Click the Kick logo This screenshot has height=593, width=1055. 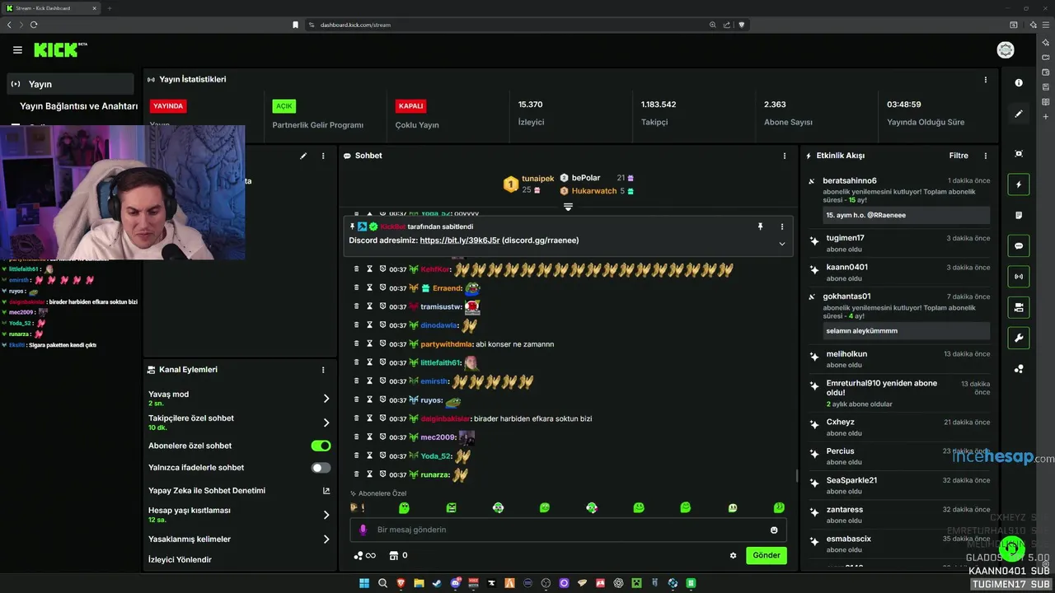tap(60, 50)
